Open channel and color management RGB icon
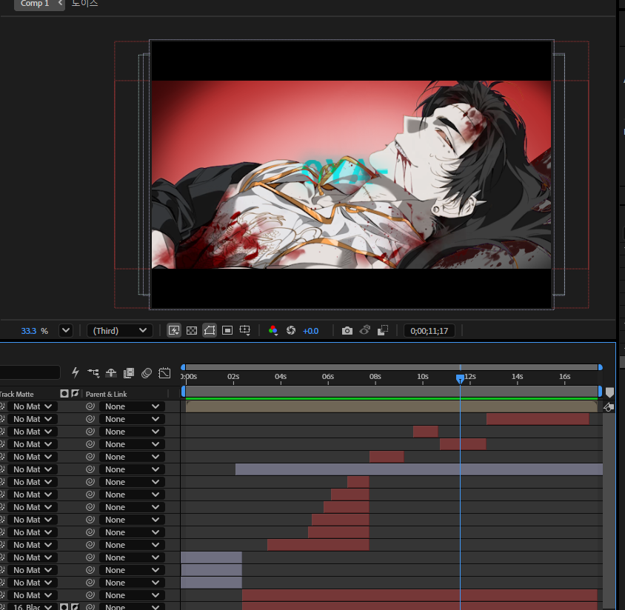This screenshot has width=625, height=610. click(x=273, y=330)
